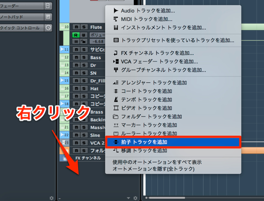Select グループチャンネル トラックを追加 entry
264x201 pixels.
[173, 70]
